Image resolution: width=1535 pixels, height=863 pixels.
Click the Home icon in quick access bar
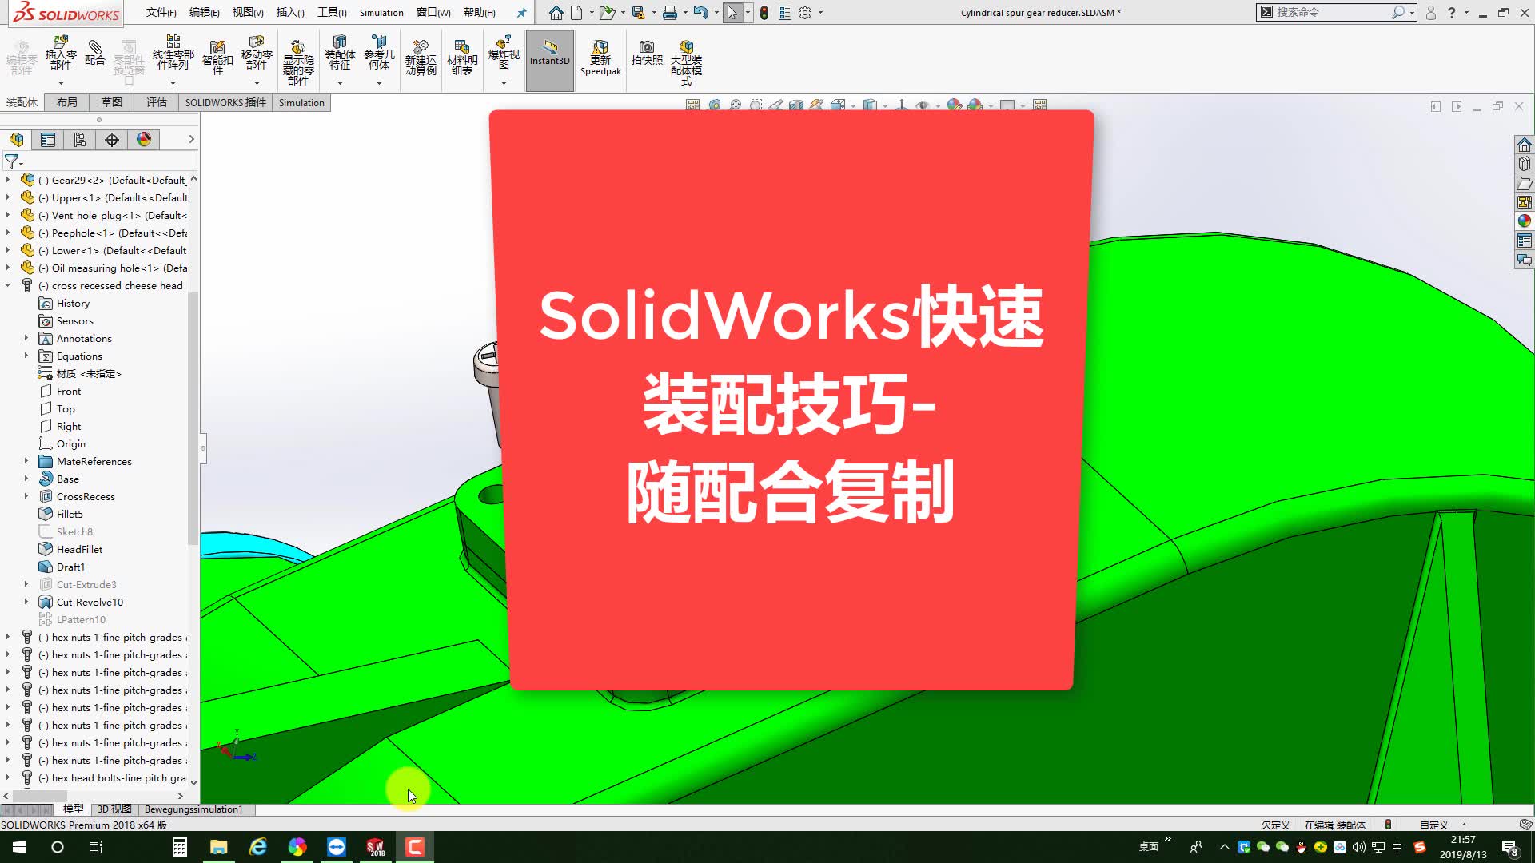pyautogui.click(x=556, y=13)
